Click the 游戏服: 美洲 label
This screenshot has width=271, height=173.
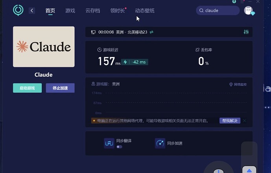108,84
